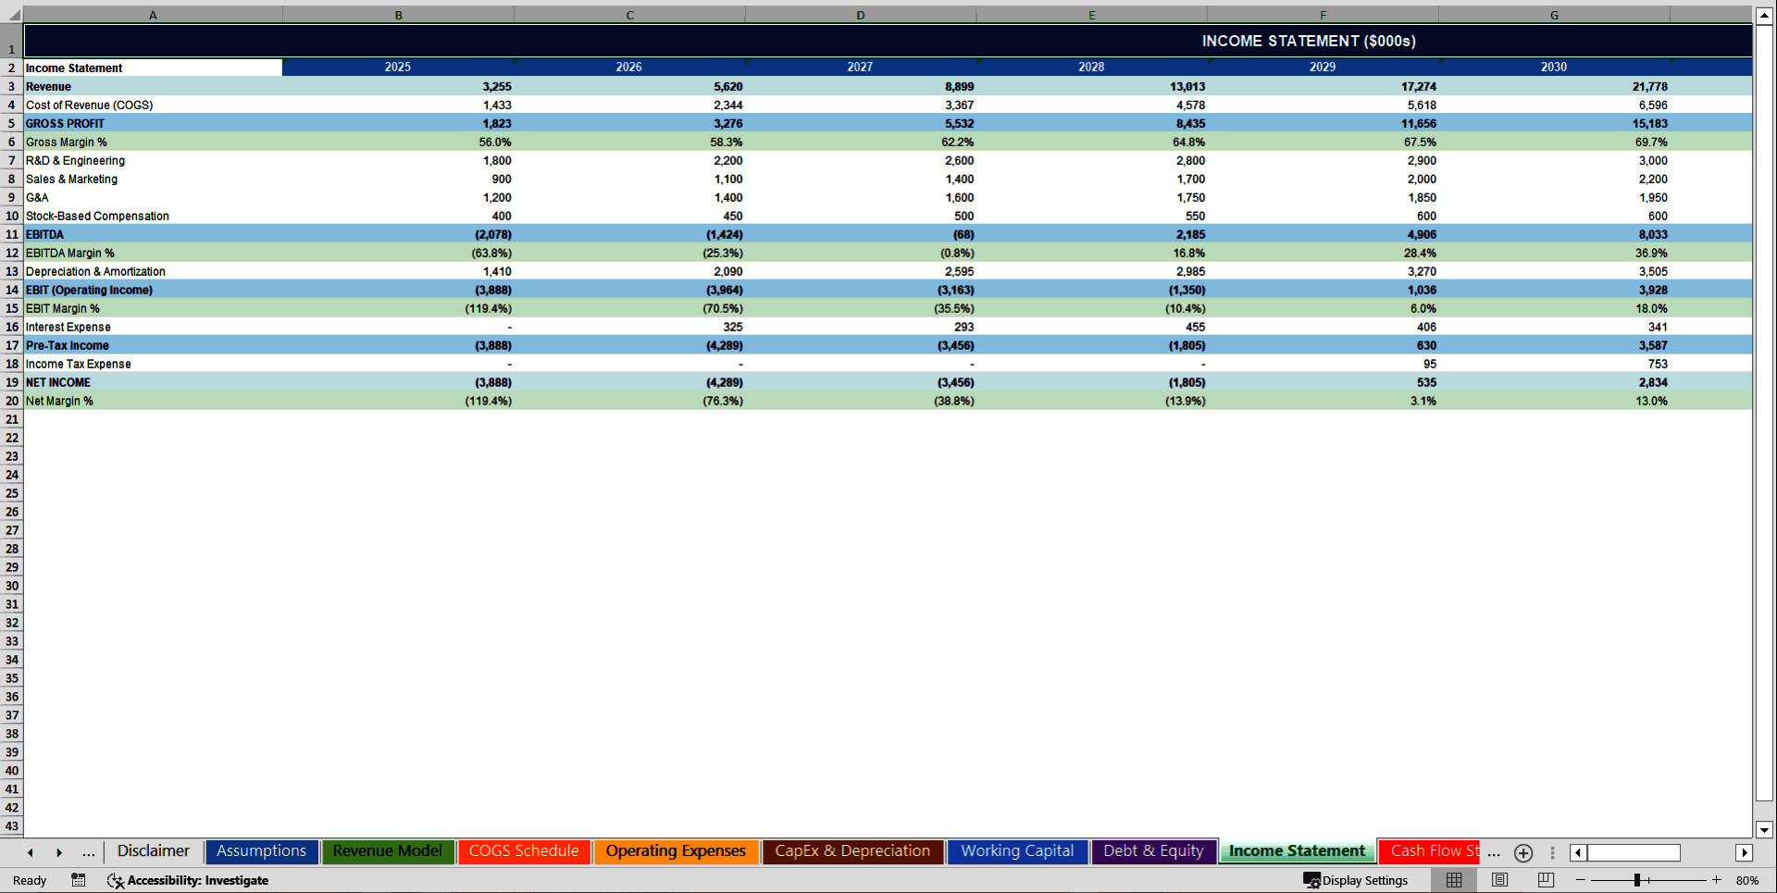Switch to Normal view icon
Image resolution: width=1777 pixels, height=893 pixels.
tap(1453, 880)
